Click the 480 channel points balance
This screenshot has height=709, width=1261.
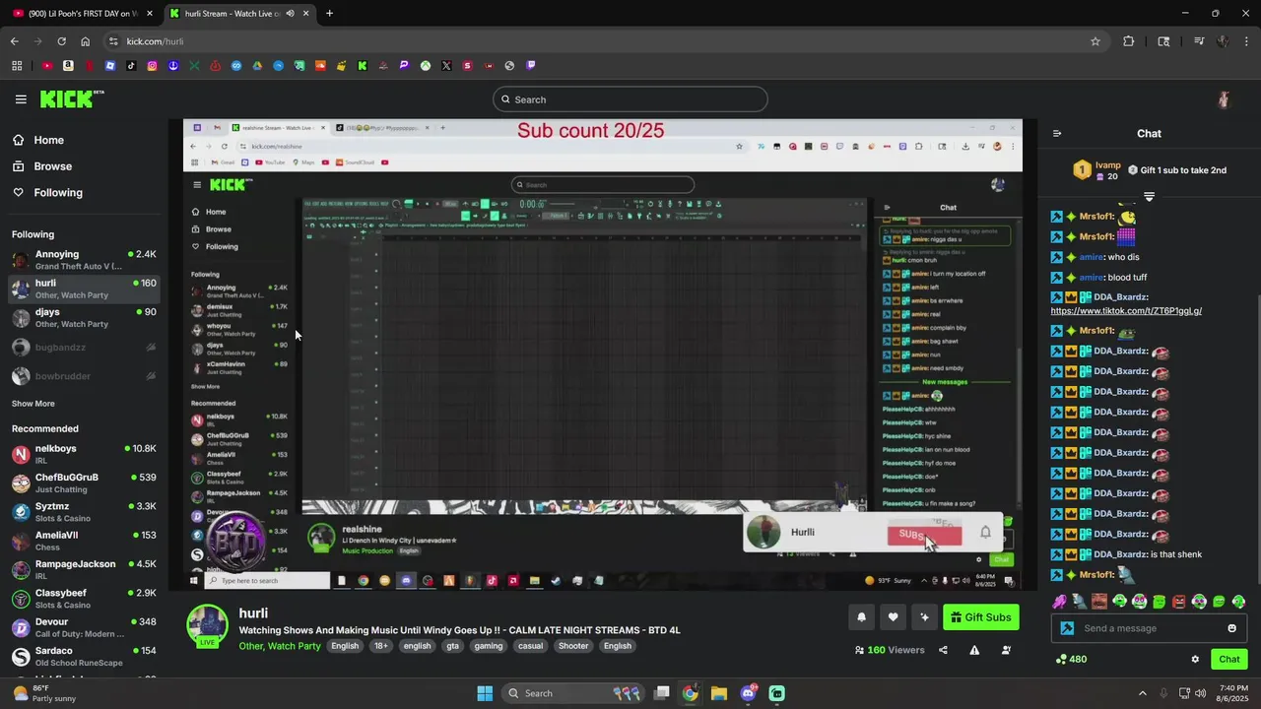point(1071,660)
